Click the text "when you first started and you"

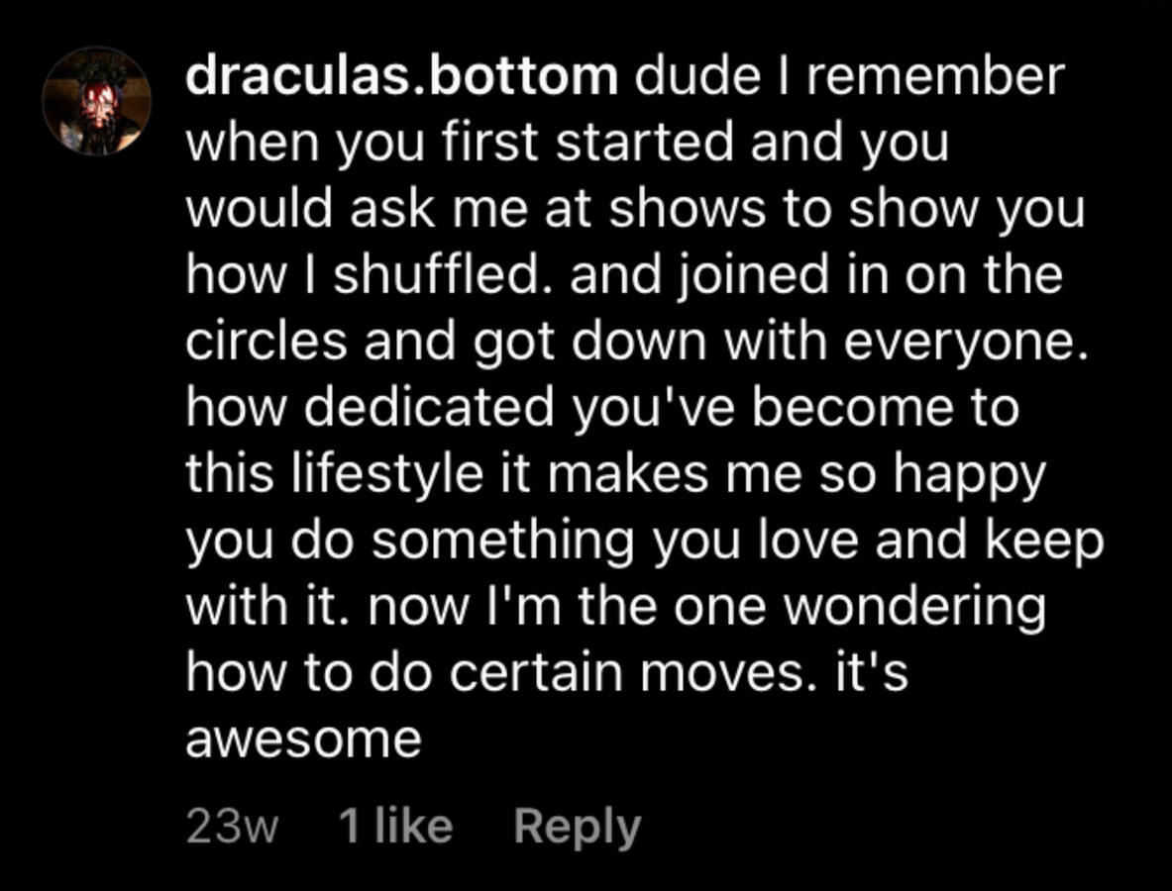click(x=567, y=145)
